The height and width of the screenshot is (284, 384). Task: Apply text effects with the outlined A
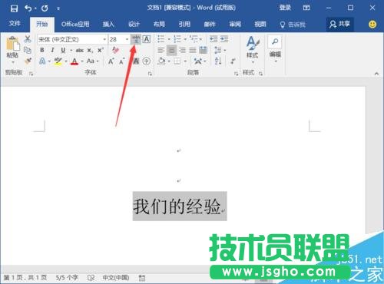click(42, 61)
